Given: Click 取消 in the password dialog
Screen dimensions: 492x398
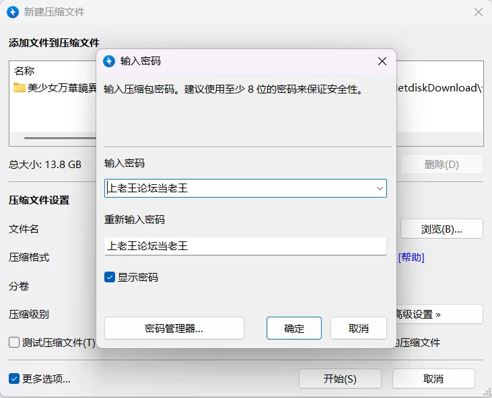Looking at the screenshot, I should click(358, 328).
